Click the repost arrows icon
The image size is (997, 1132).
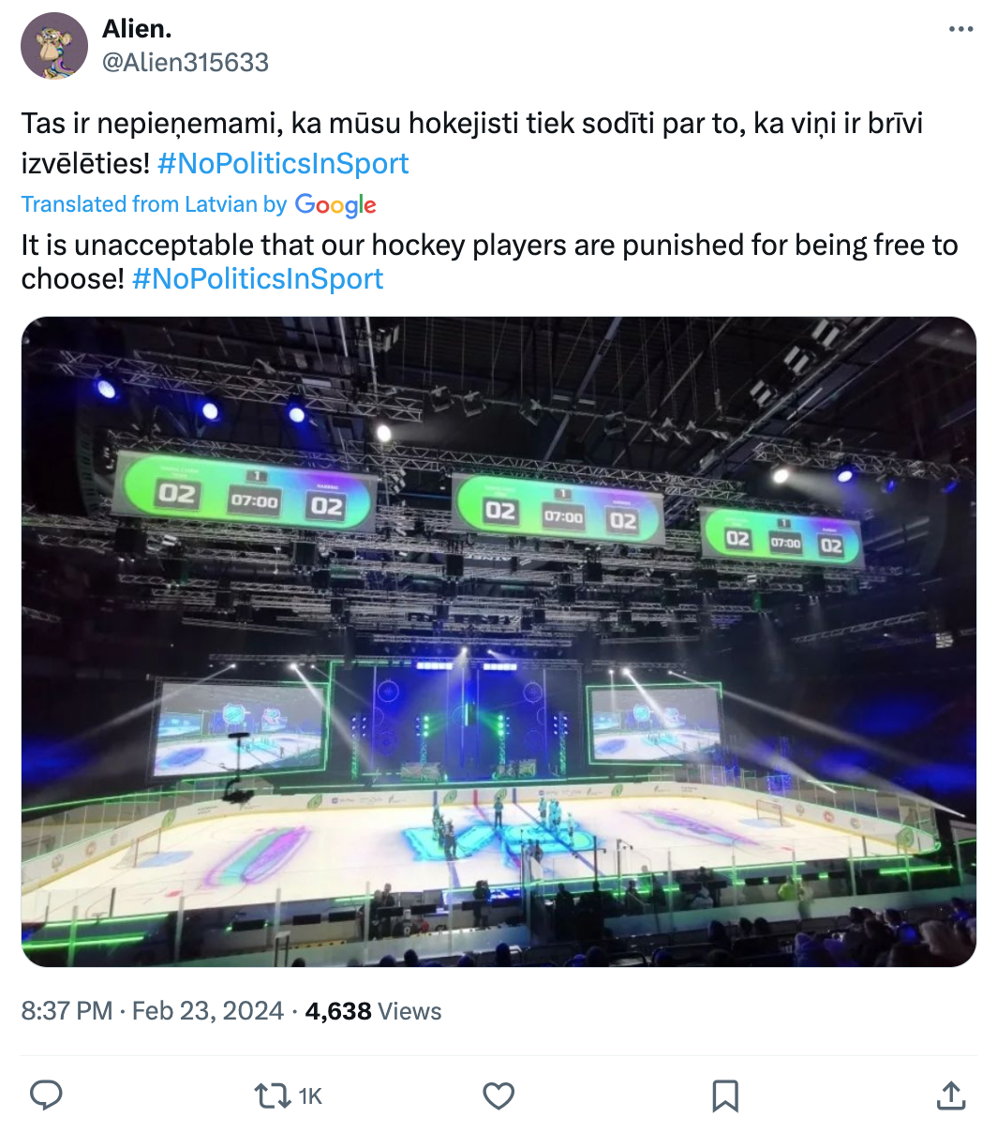pos(272,1095)
